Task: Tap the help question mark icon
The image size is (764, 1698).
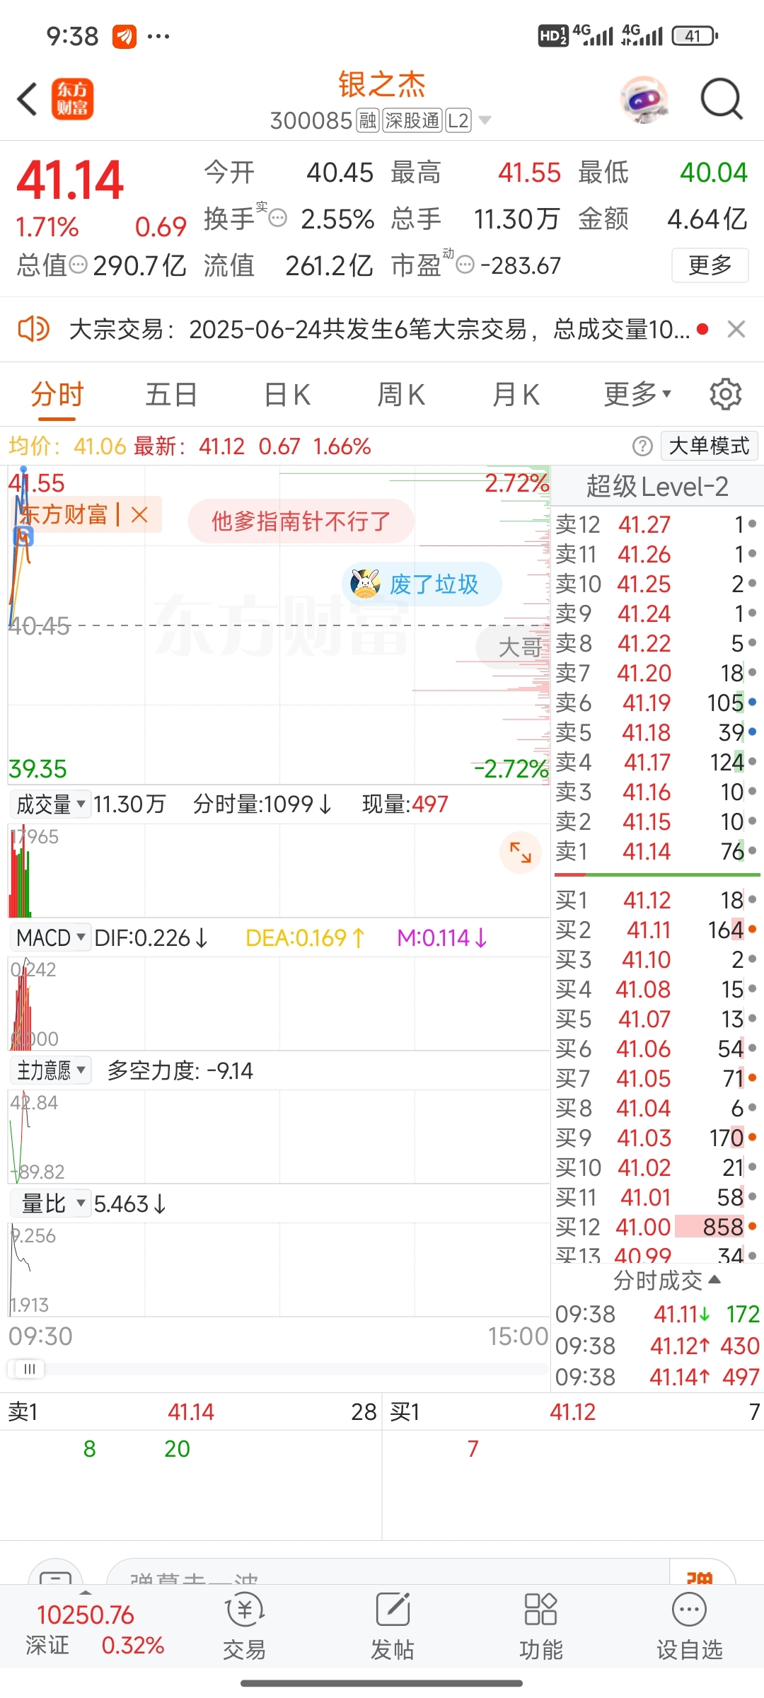Action: [642, 446]
